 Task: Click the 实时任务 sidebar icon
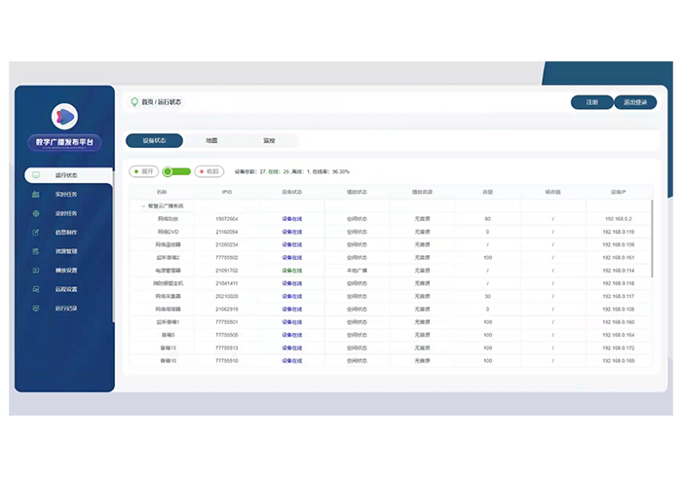[36, 195]
